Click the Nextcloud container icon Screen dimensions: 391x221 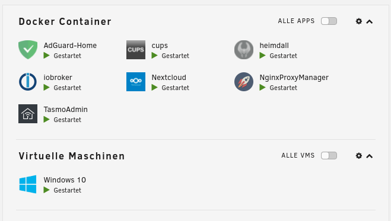click(x=136, y=82)
